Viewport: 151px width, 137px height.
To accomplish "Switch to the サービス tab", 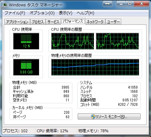I will (x=53, y=22).
